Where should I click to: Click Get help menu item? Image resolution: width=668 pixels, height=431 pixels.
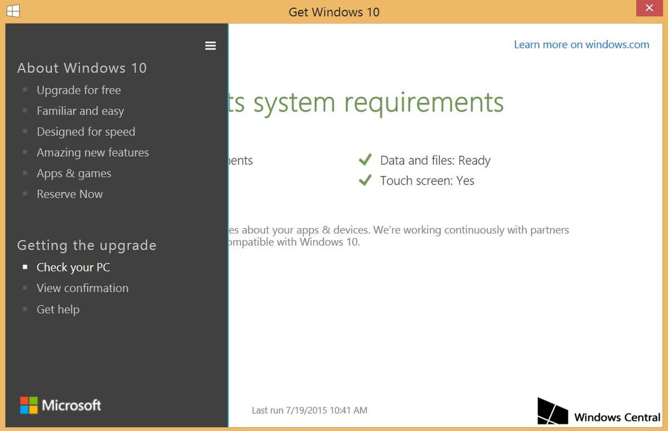(58, 309)
